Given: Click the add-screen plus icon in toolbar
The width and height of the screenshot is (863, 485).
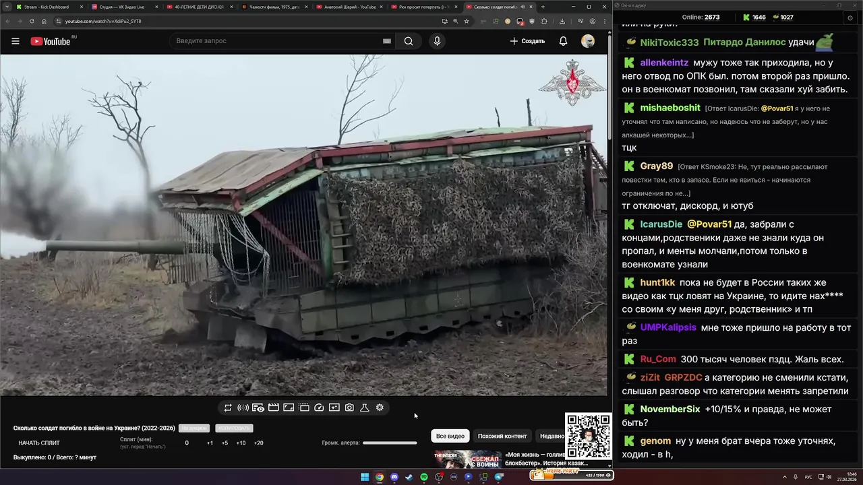Looking at the screenshot, I should (334, 408).
